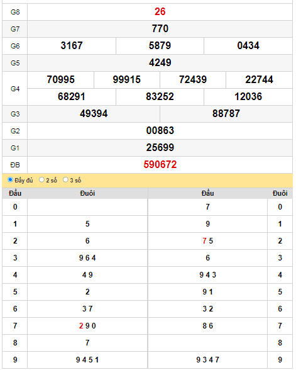
Task: Click the special prize 590672
Action: pyautogui.click(x=160, y=165)
